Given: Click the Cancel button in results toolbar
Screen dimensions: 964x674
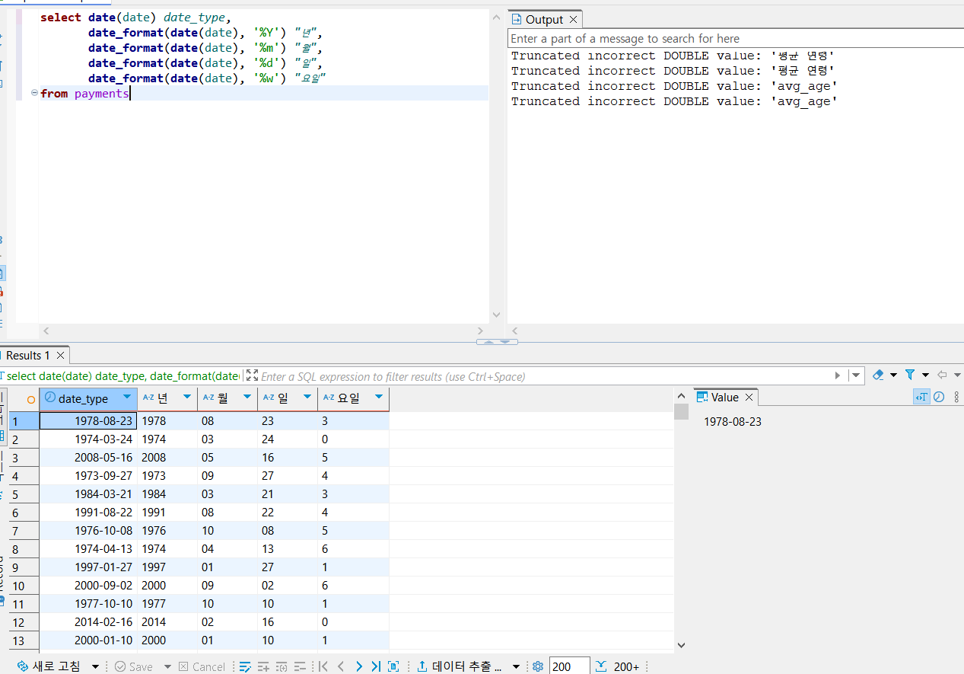Looking at the screenshot, I should pos(202,666).
